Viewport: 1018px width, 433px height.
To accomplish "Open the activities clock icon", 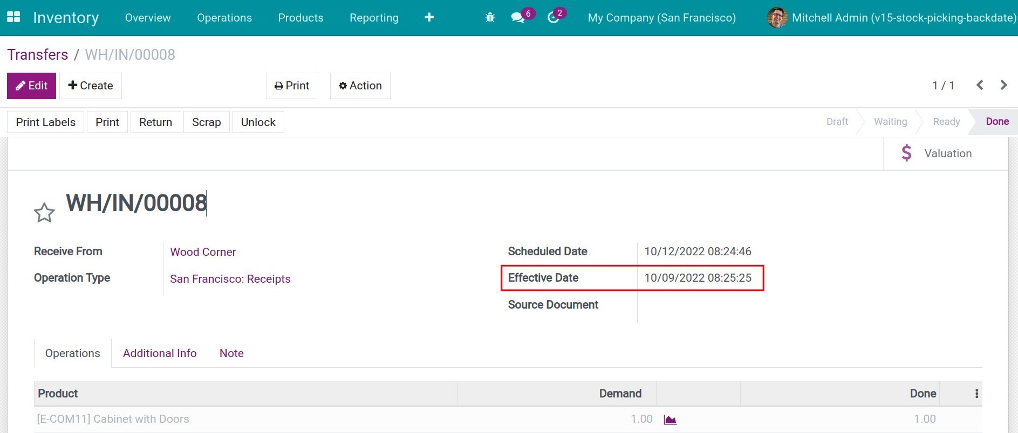I will point(553,18).
